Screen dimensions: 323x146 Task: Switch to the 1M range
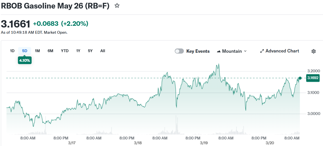37,51
